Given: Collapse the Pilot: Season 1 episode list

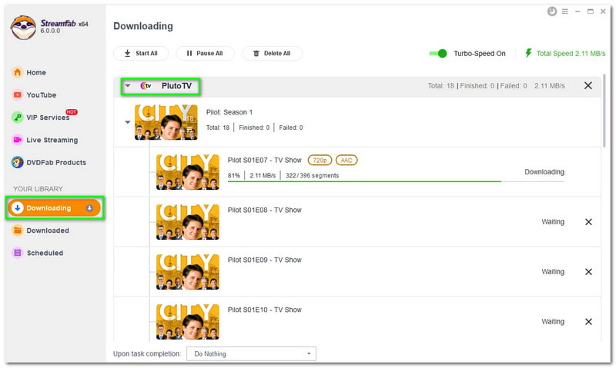Looking at the screenshot, I should (128, 122).
